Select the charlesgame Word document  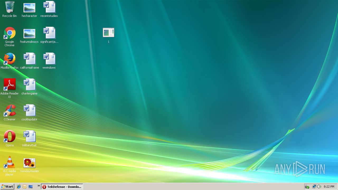(29, 87)
